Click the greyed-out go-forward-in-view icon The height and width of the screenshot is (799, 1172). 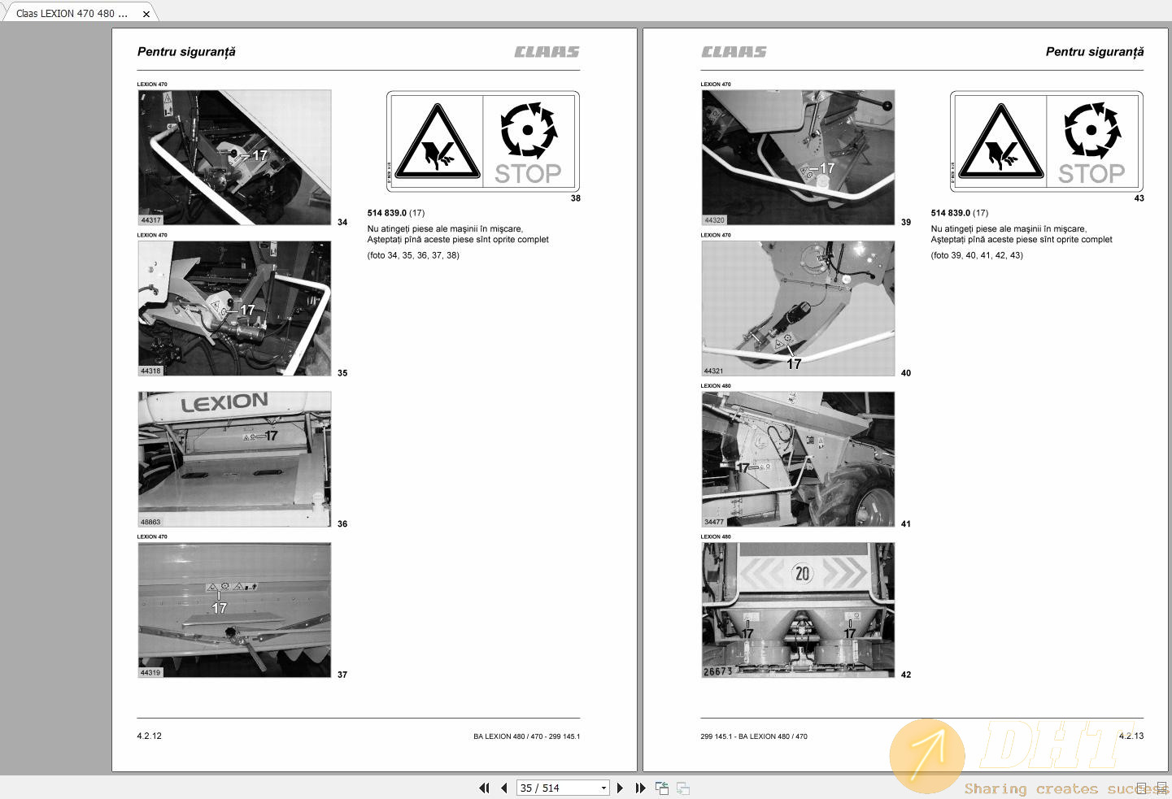click(683, 788)
